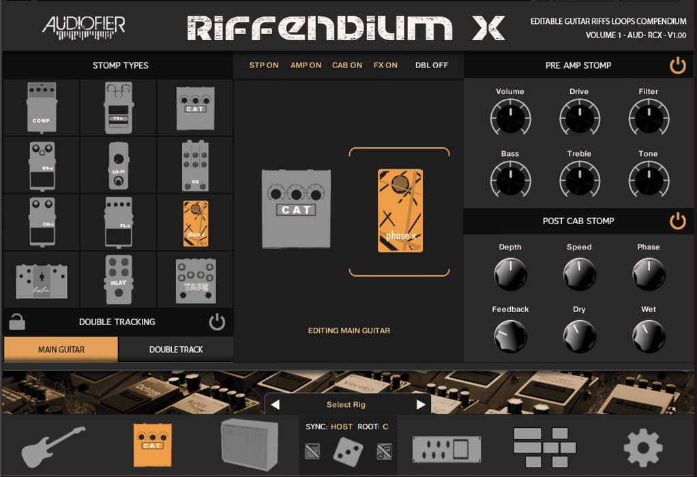Pick the LO-FI stomp pedal
Screen dimensions: 697x477
pos(119,166)
